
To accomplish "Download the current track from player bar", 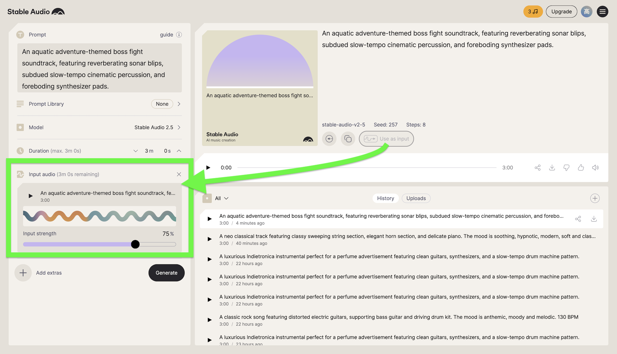I will [x=552, y=168].
